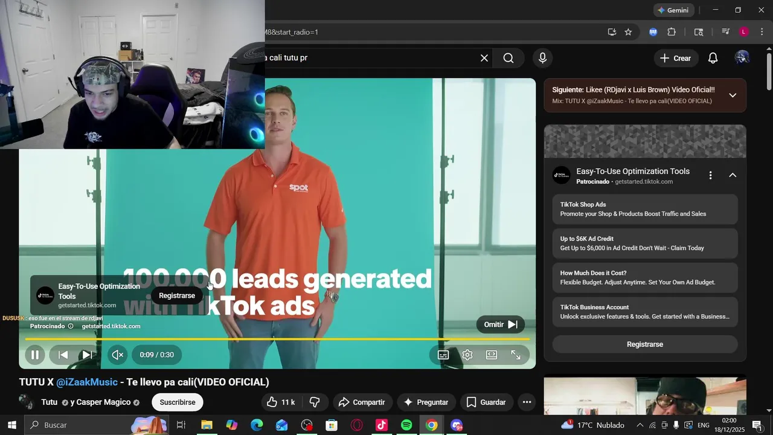Start voice search with microphone icon

tap(542, 58)
